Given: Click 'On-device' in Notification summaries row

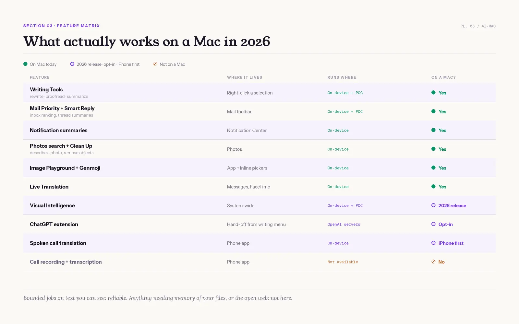Looking at the screenshot, I should pos(338,130).
